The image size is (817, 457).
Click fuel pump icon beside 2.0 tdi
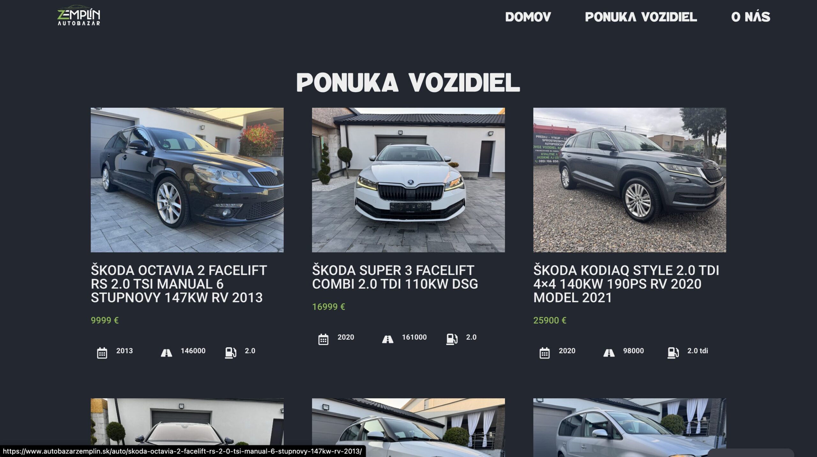point(673,353)
